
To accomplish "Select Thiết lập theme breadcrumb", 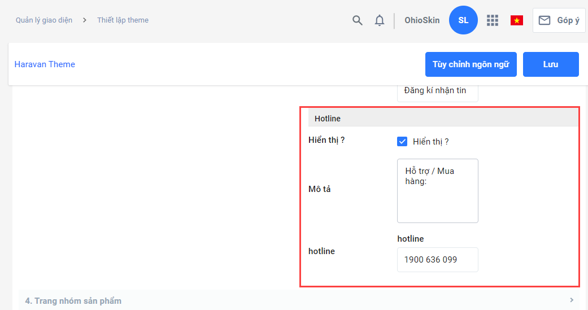I will point(123,20).
